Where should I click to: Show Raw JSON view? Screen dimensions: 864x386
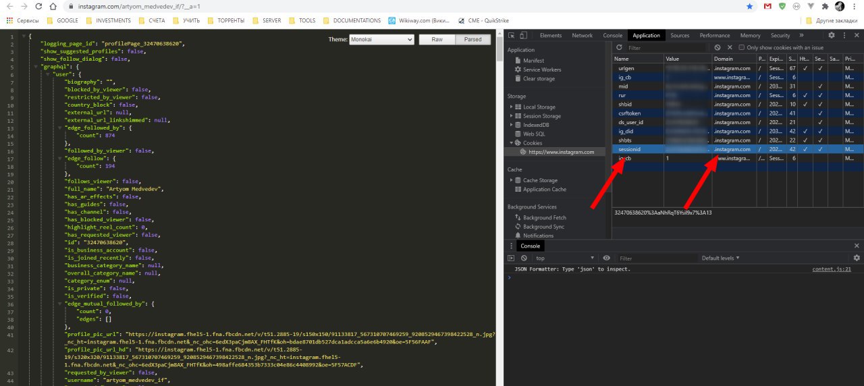(437, 40)
